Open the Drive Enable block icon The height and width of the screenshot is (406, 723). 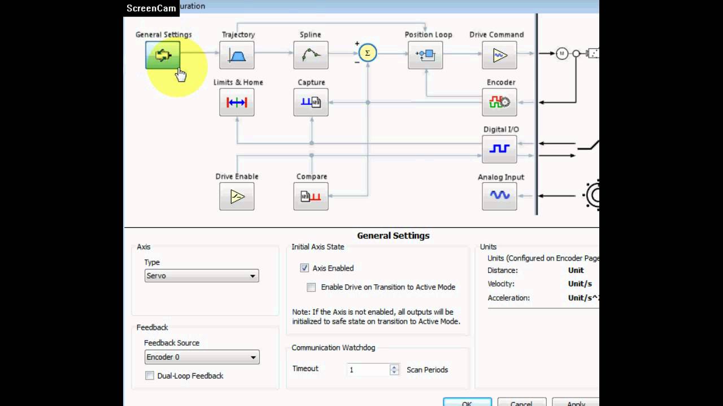(x=237, y=196)
